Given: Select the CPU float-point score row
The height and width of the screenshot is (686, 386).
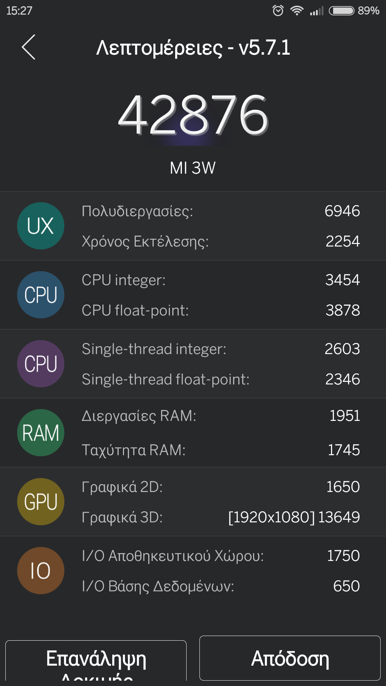Looking at the screenshot, I should [x=220, y=310].
